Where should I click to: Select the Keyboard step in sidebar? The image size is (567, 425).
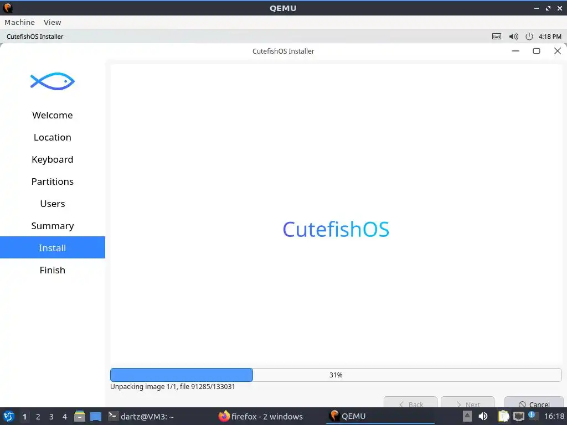pyautogui.click(x=53, y=159)
